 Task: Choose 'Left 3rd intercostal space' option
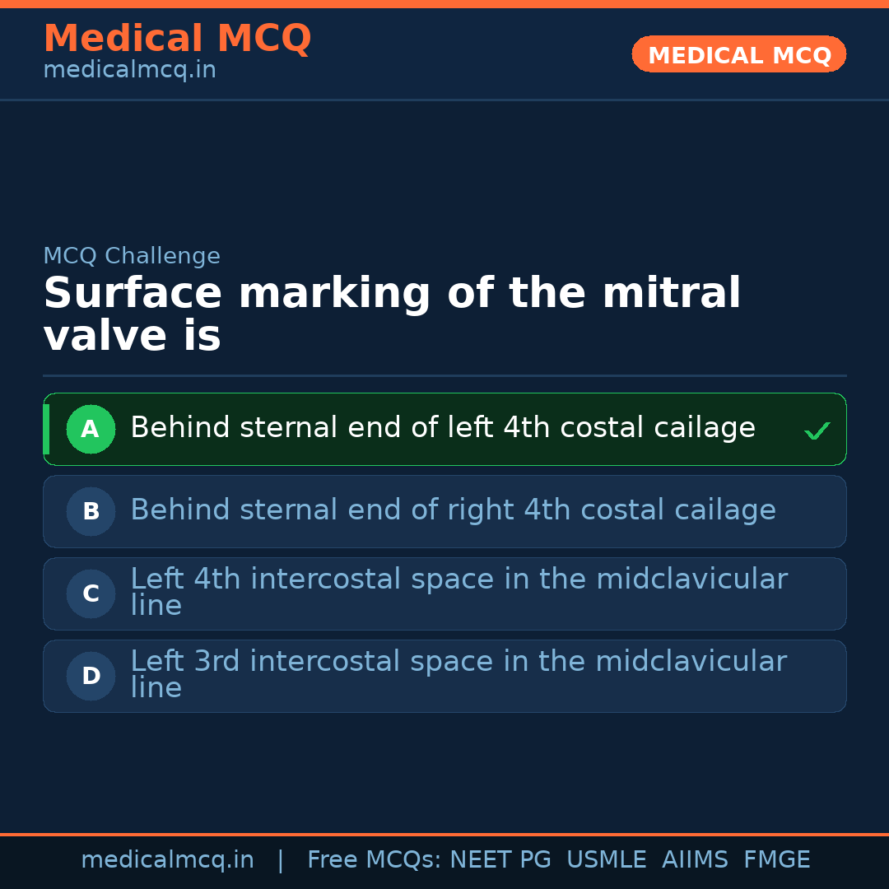pos(458,674)
